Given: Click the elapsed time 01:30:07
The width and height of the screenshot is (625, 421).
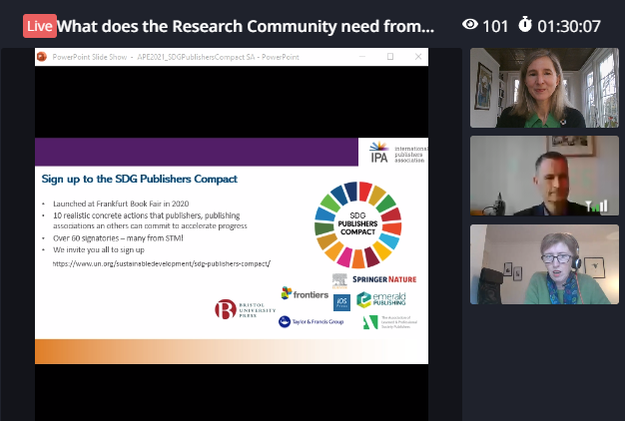Looking at the screenshot, I should [x=569, y=27].
